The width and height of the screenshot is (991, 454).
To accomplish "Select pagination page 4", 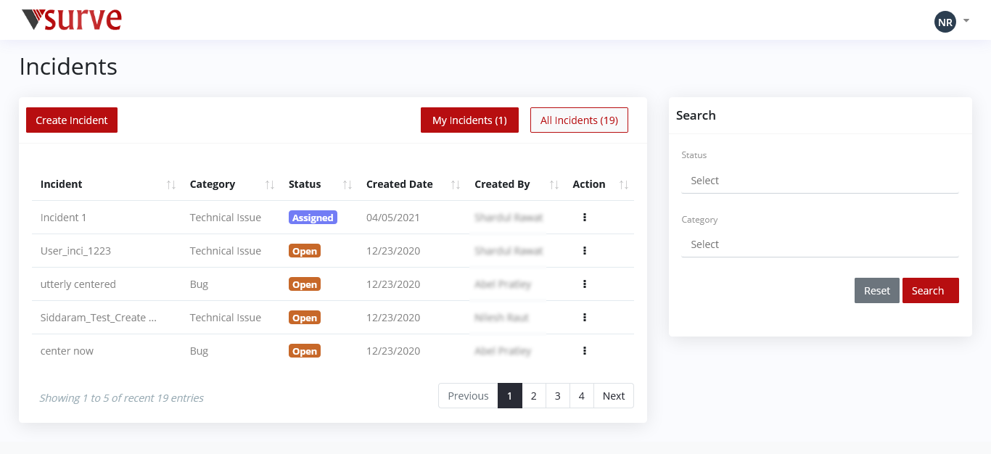I will [x=582, y=396].
